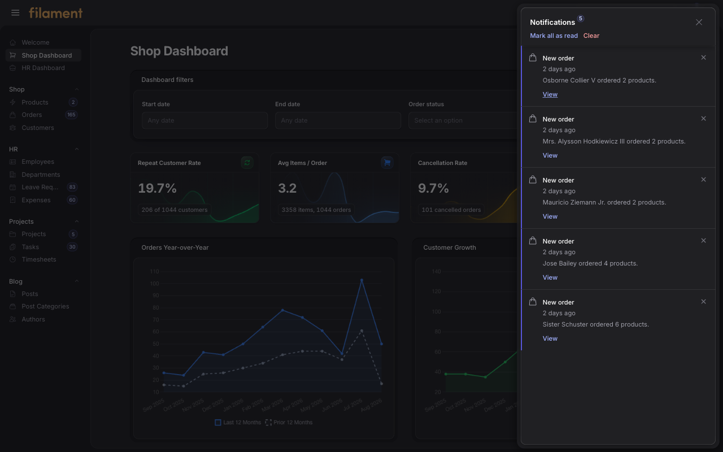Click the Start date field

point(204,120)
